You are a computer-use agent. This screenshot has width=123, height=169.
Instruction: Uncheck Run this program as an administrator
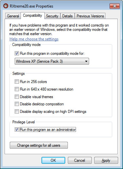point(17,130)
